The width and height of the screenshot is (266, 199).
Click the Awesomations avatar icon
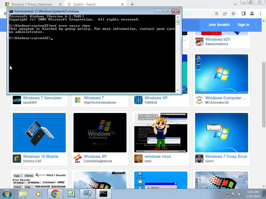tap(199, 41)
